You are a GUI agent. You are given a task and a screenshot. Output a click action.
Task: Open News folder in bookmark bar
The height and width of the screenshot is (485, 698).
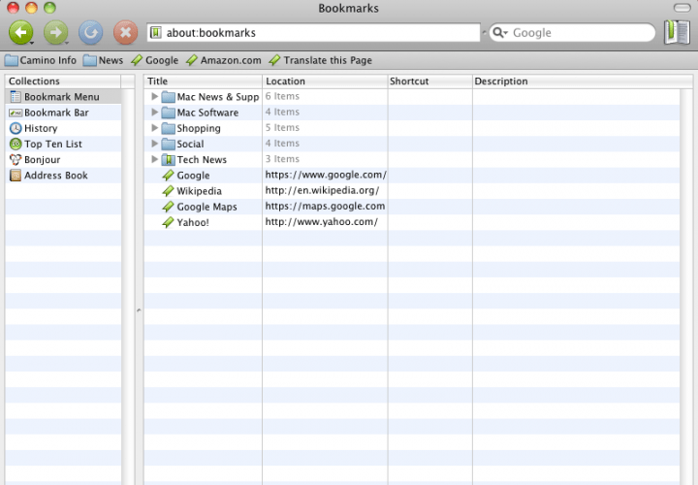103,60
